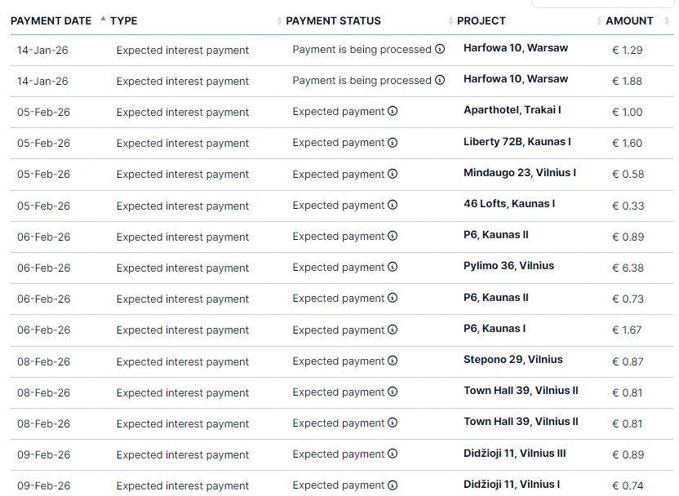Open the 'Mindaugo 23, Vilnius I' project
The image size is (679, 496).
tap(522, 174)
